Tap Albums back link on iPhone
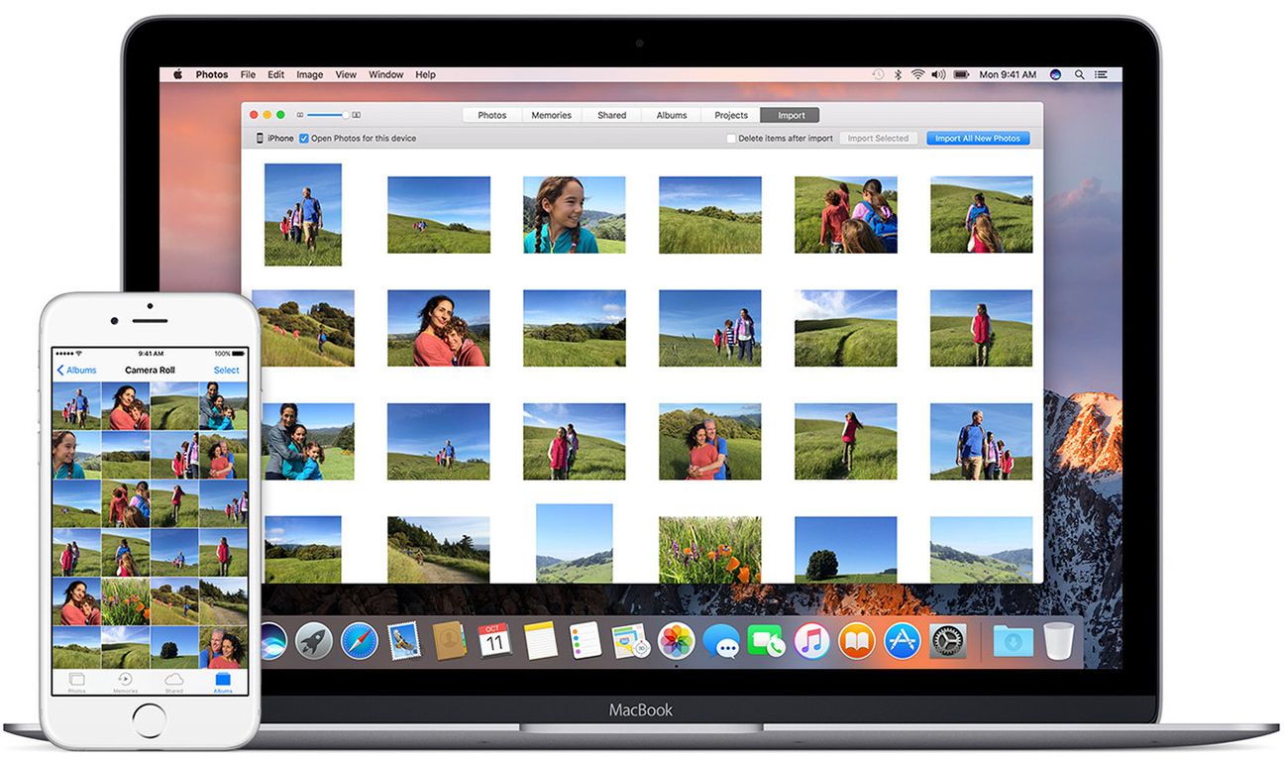Viewport: 1284px width, 757px height. [76, 370]
